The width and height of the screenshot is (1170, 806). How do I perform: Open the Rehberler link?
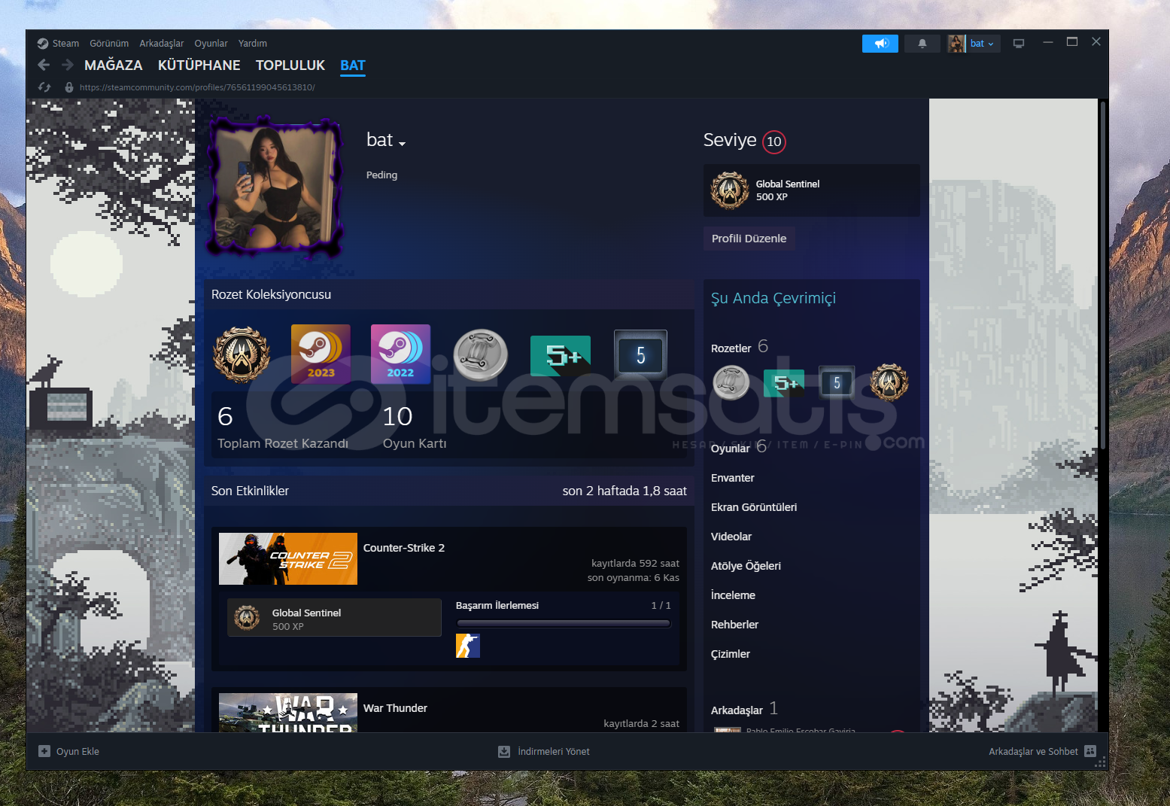[x=734, y=625]
